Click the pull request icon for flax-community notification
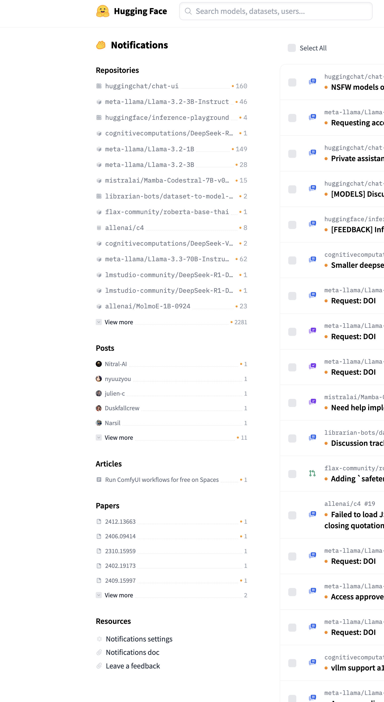 (x=312, y=473)
